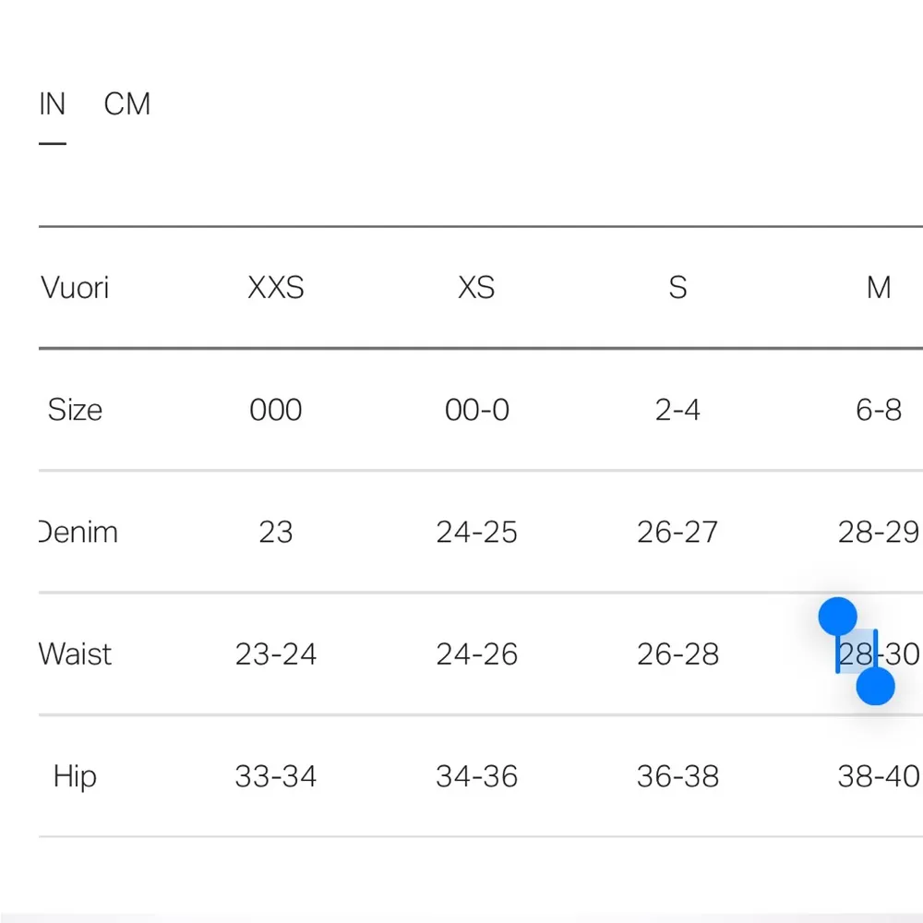Select the XS column header
The width and height of the screenshot is (923, 923).
coord(476,288)
